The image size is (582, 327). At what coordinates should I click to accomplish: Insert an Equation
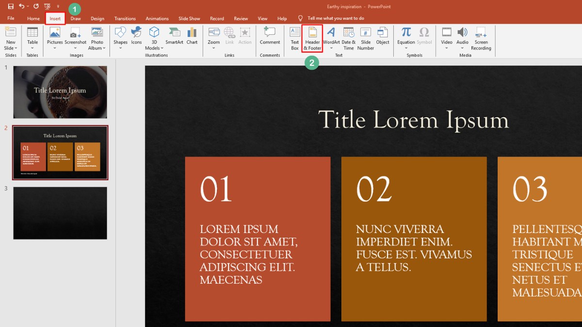coord(406,38)
